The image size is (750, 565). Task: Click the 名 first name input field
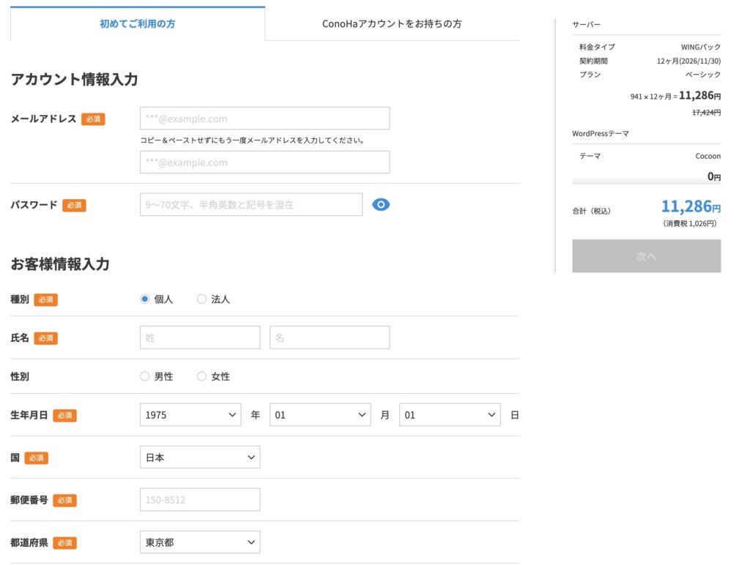(x=330, y=337)
